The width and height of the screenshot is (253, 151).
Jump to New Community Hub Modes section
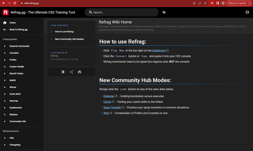69,39
